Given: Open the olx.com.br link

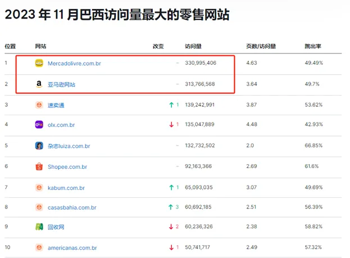Looking at the screenshot, I should [61, 125].
